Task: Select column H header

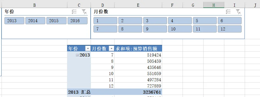Action: (x=214, y=5)
